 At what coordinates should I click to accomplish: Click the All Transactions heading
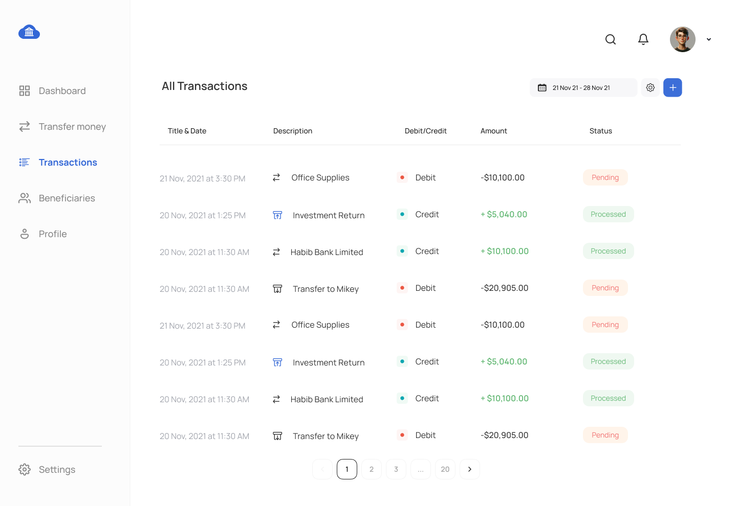coord(205,86)
